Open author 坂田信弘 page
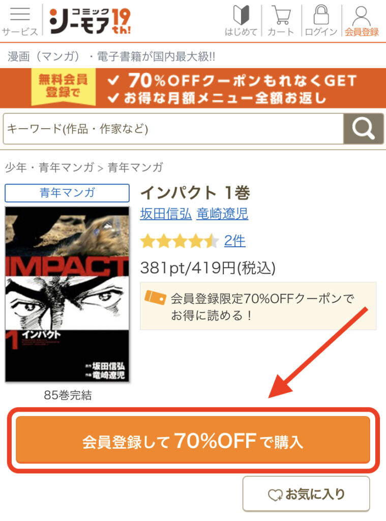The width and height of the screenshot is (386, 521). [x=166, y=214]
